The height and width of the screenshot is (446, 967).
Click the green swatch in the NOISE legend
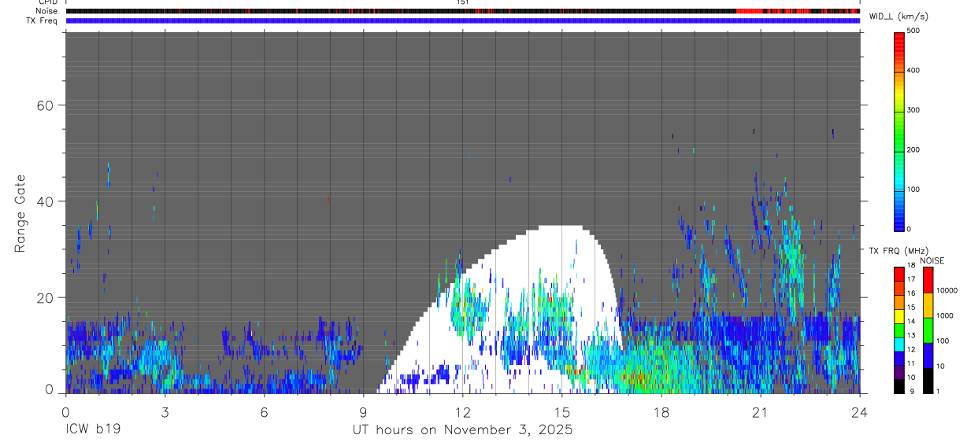coord(928,330)
